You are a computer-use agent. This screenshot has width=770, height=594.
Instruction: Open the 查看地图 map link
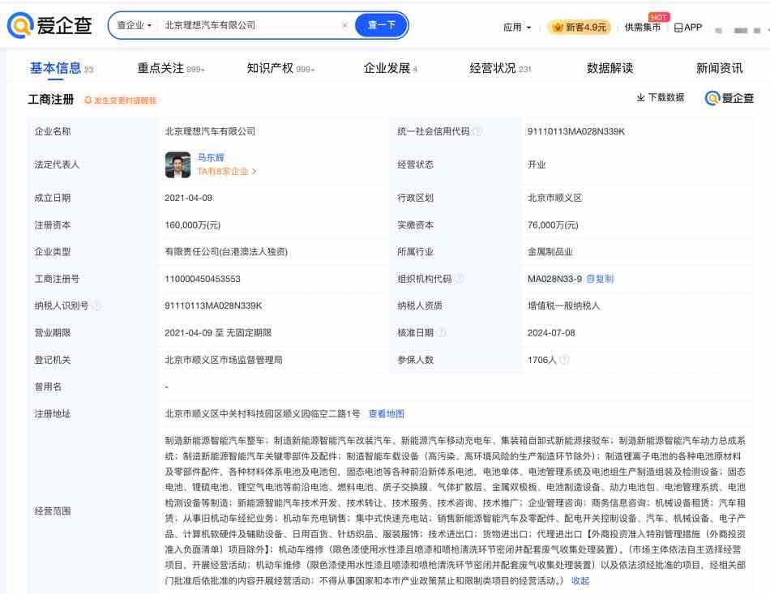(387, 413)
